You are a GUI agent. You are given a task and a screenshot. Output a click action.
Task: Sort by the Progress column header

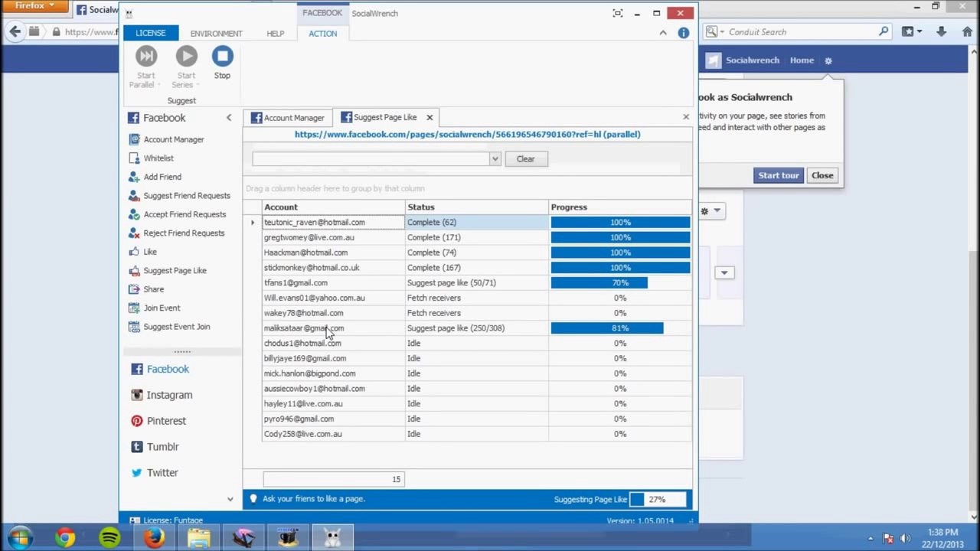click(620, 207)
